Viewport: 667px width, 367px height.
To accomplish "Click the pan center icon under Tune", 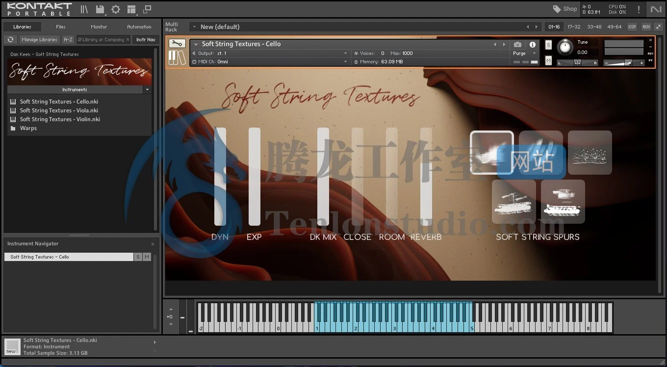I will 577,63.
